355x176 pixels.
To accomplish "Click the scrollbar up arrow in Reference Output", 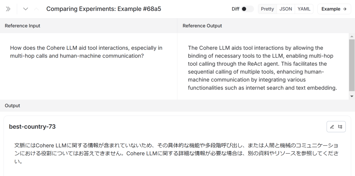I will pos(352,36).
